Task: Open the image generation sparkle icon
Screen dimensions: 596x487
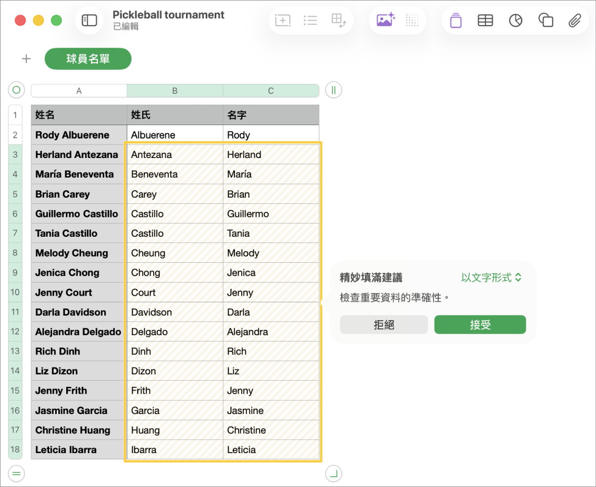Action: click(386, 20)
